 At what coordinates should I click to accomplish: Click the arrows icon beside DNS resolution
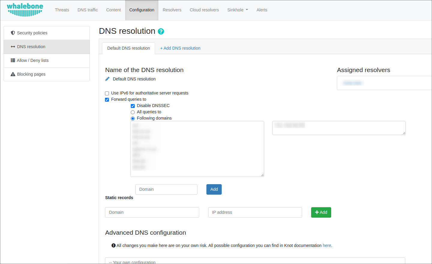pos(13,47)
